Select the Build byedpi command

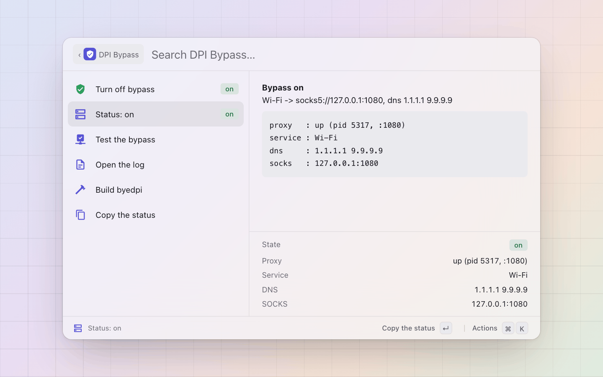pyautogui.click(x=156, y=189)
